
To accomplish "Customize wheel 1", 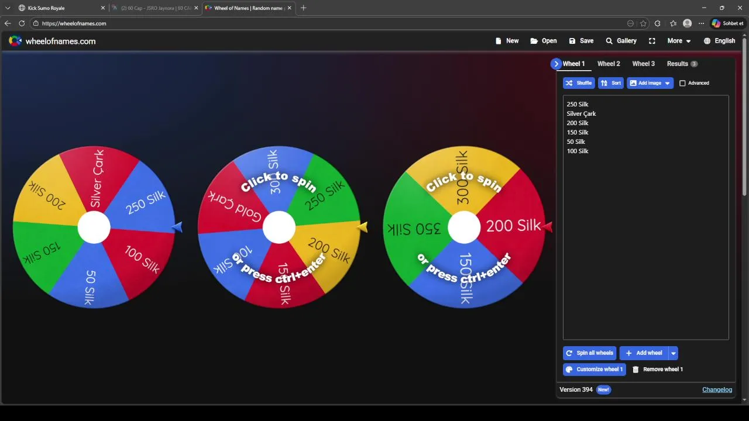I will pyautogui.click(x=594, y=370).
